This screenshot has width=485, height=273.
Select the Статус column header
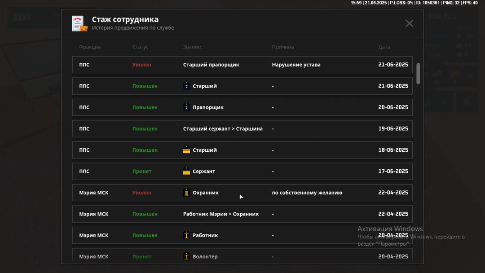pyautogui.click(x=140, y=47)
